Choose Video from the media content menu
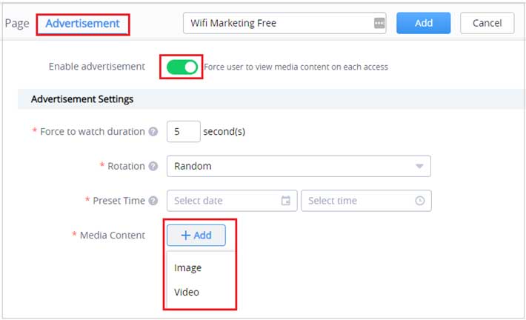The height and width of the screenshot is (320, 526). (x=187, y=292)
